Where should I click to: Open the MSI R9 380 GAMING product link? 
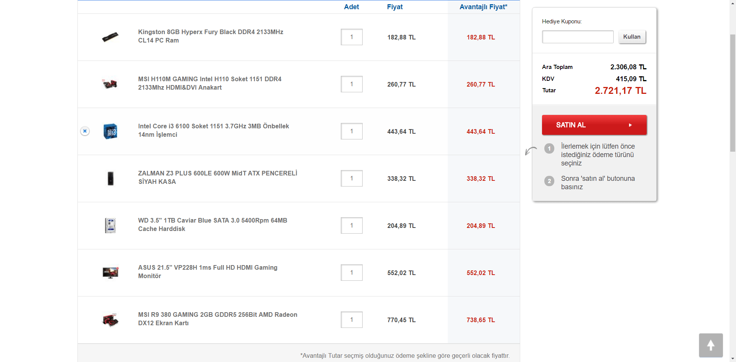217,319
